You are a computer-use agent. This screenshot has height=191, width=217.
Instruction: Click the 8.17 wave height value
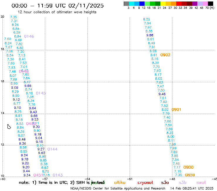point(158,75)
